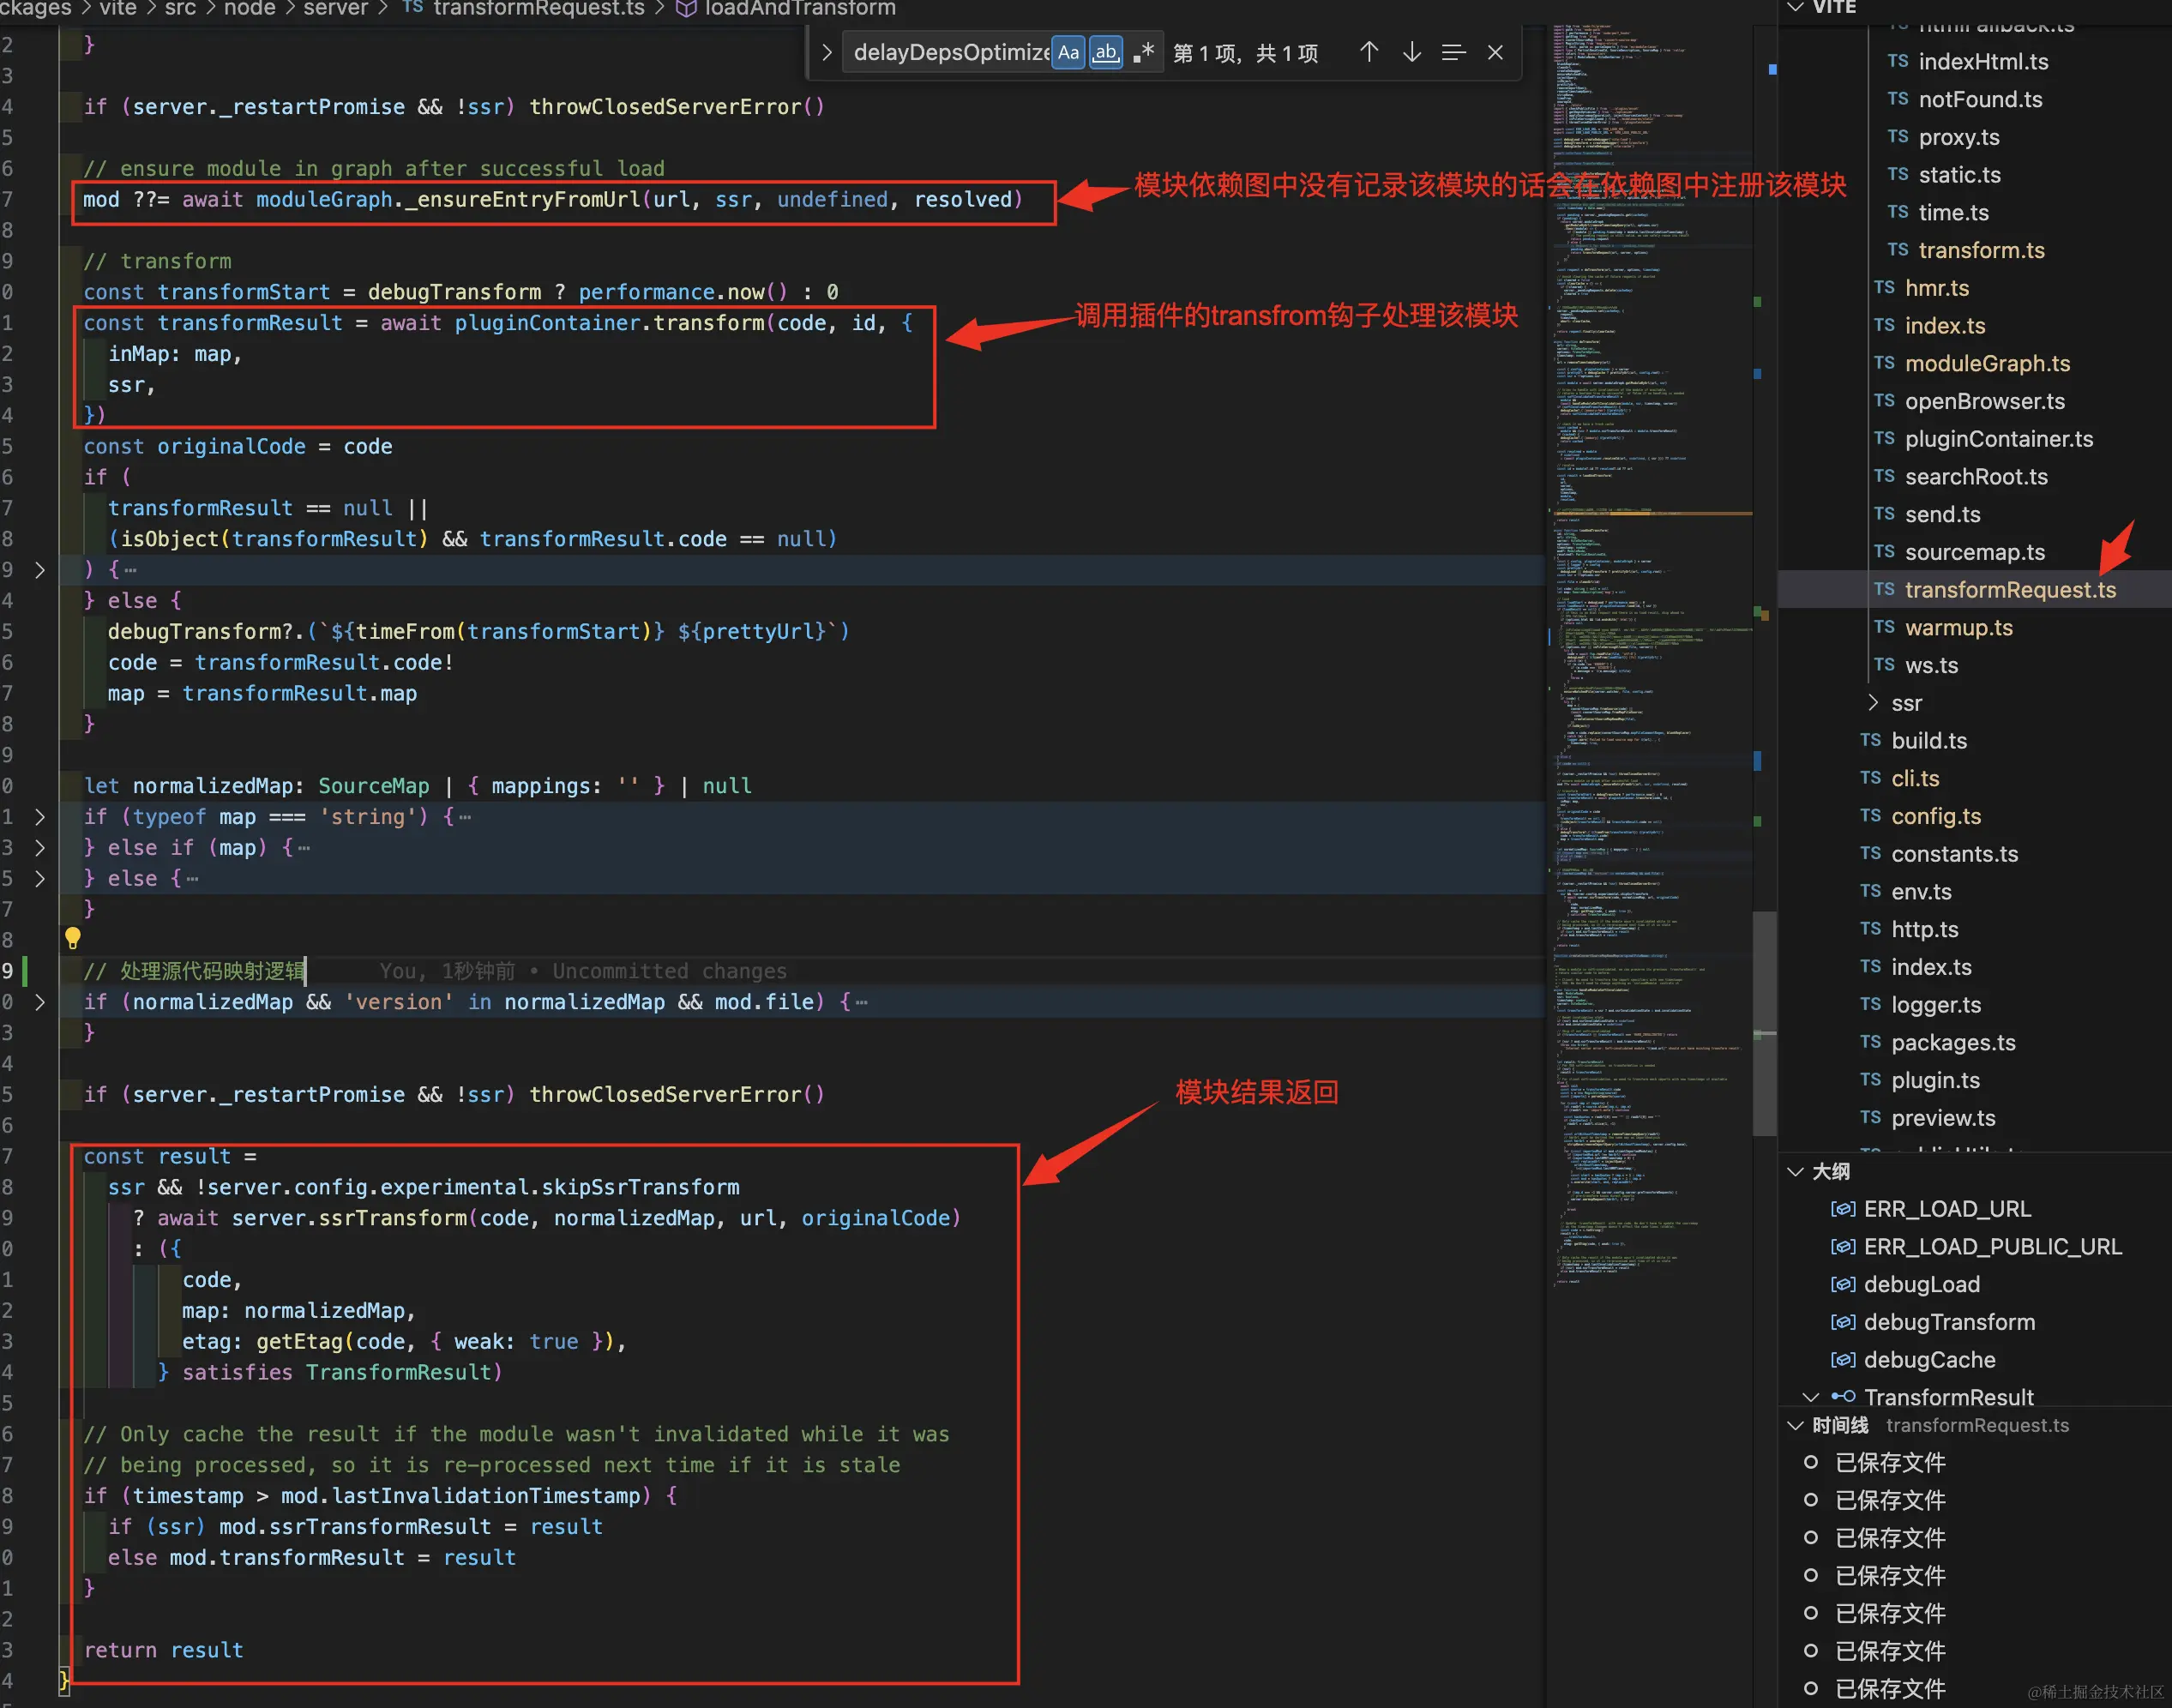Expand the replace field chevron
Screen dimensions: 2172x1708
pyautogui.click(x=827, y=53)
